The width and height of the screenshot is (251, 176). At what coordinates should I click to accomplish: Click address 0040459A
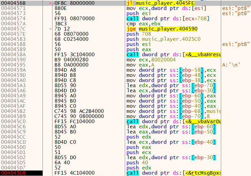pos(13,70)
